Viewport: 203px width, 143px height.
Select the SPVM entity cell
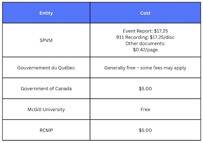tap(46, 40)
